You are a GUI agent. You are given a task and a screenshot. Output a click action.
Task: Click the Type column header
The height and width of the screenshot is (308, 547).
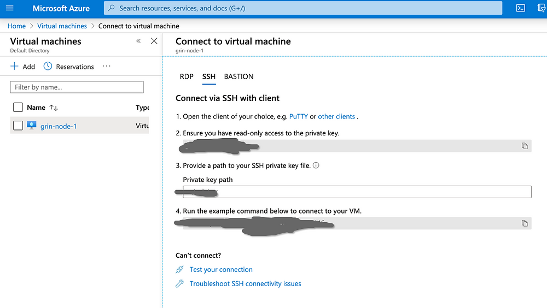pyautogui.click(x=142, y=108)
